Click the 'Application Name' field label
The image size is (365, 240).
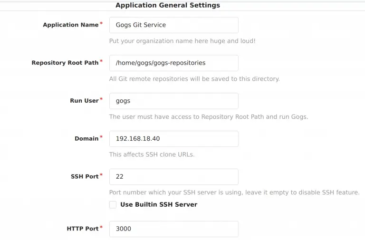click(x=70, y=25)
